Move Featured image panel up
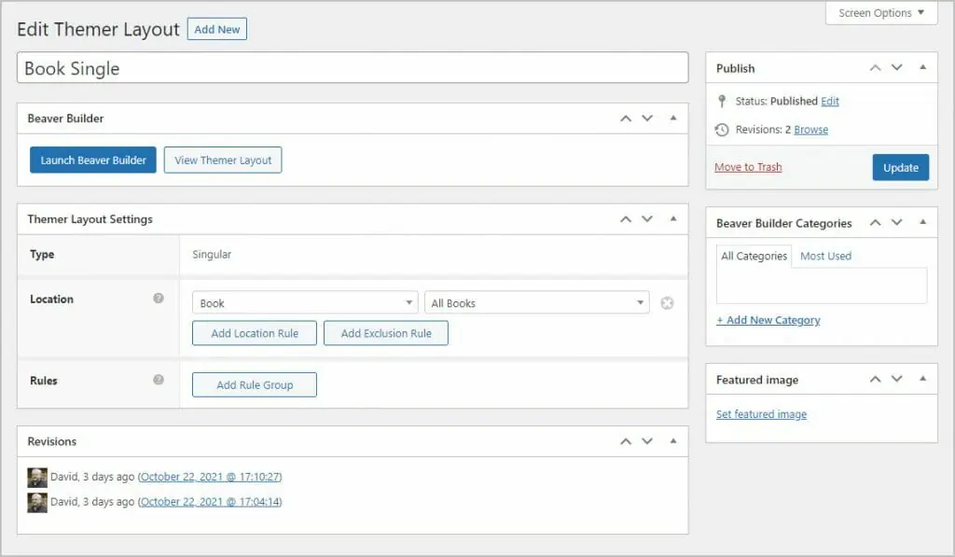This screenshot has height=557, width=955. point(875,379)
